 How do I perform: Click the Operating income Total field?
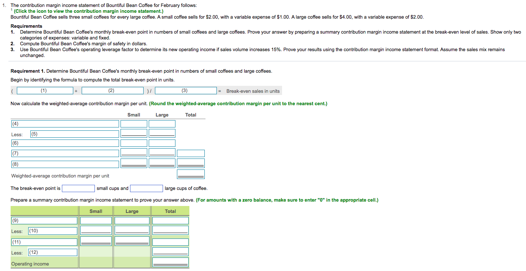click(x=170, y=263)
